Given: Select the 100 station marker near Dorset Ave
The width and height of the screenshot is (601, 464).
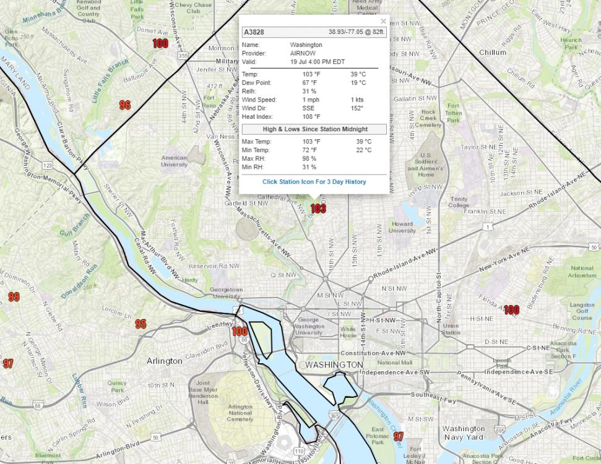Looking at the screenshot, I should tap(160, 43).
